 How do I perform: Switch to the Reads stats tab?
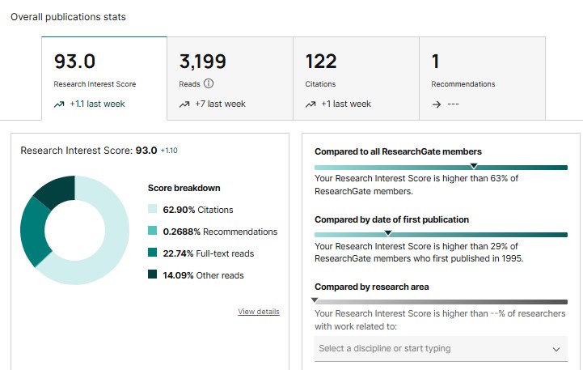(230, 79)
